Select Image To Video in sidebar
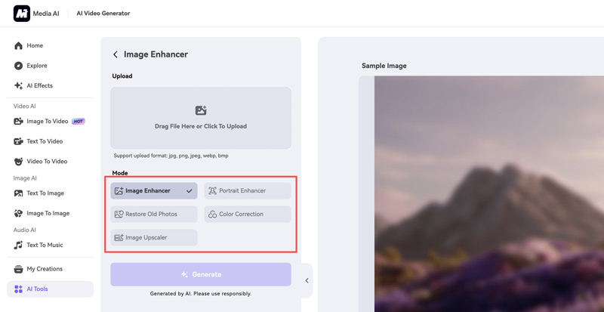604x312 pixels. [47, 121]
